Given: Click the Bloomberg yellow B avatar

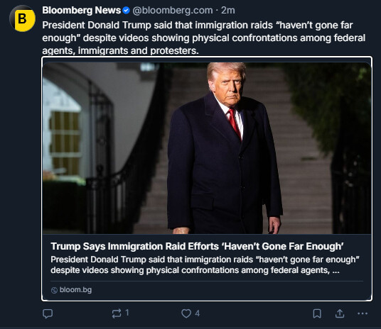Looking at the screenshot, I should pos(22,19).
